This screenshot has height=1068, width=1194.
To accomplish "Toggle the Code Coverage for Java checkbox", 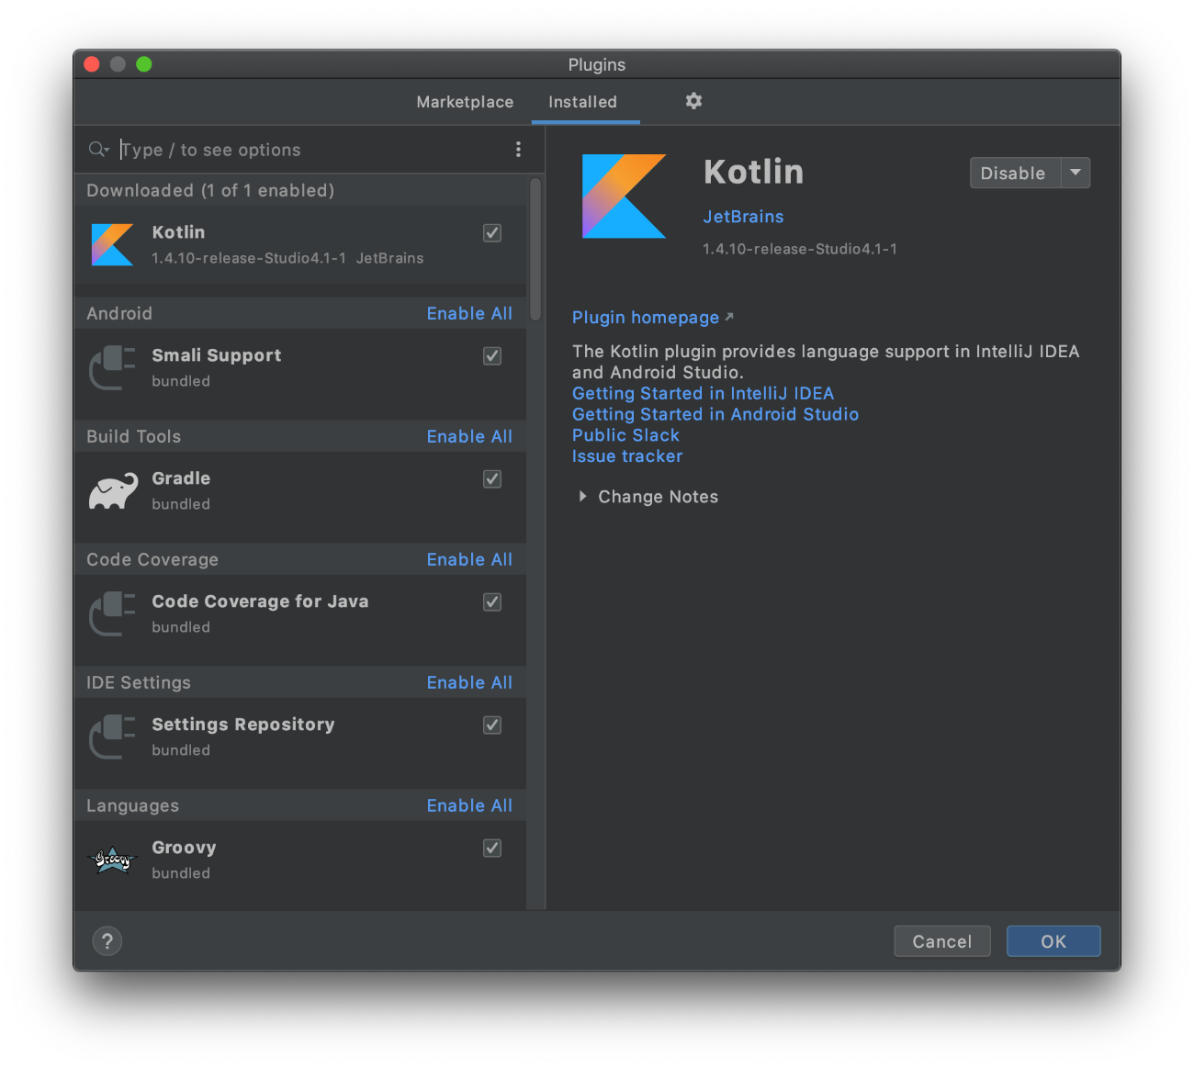I will pyautogui.click(x=492, y=602).
